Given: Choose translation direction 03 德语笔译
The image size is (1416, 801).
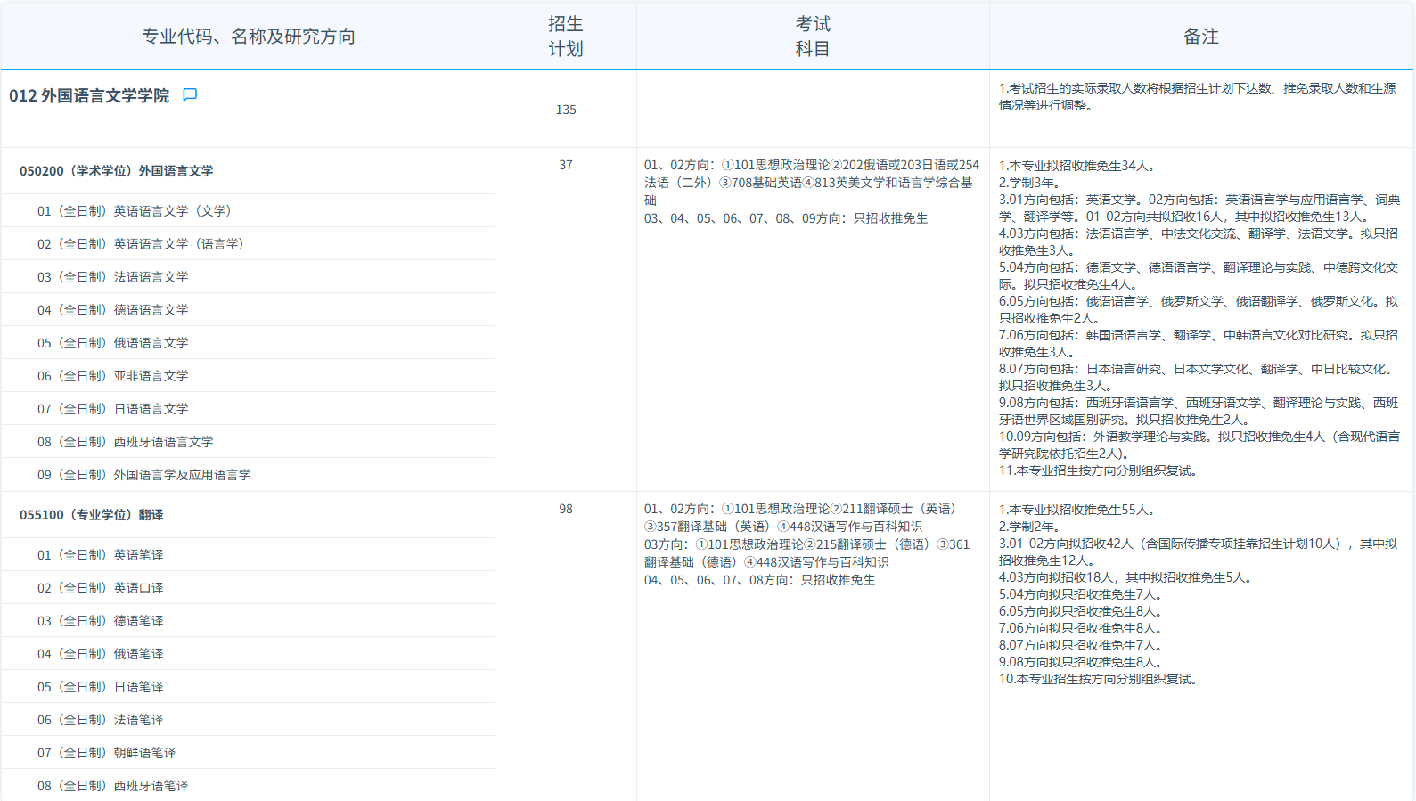Looking at the screenshot, I should pyautogui.click(x=101, y=621).
